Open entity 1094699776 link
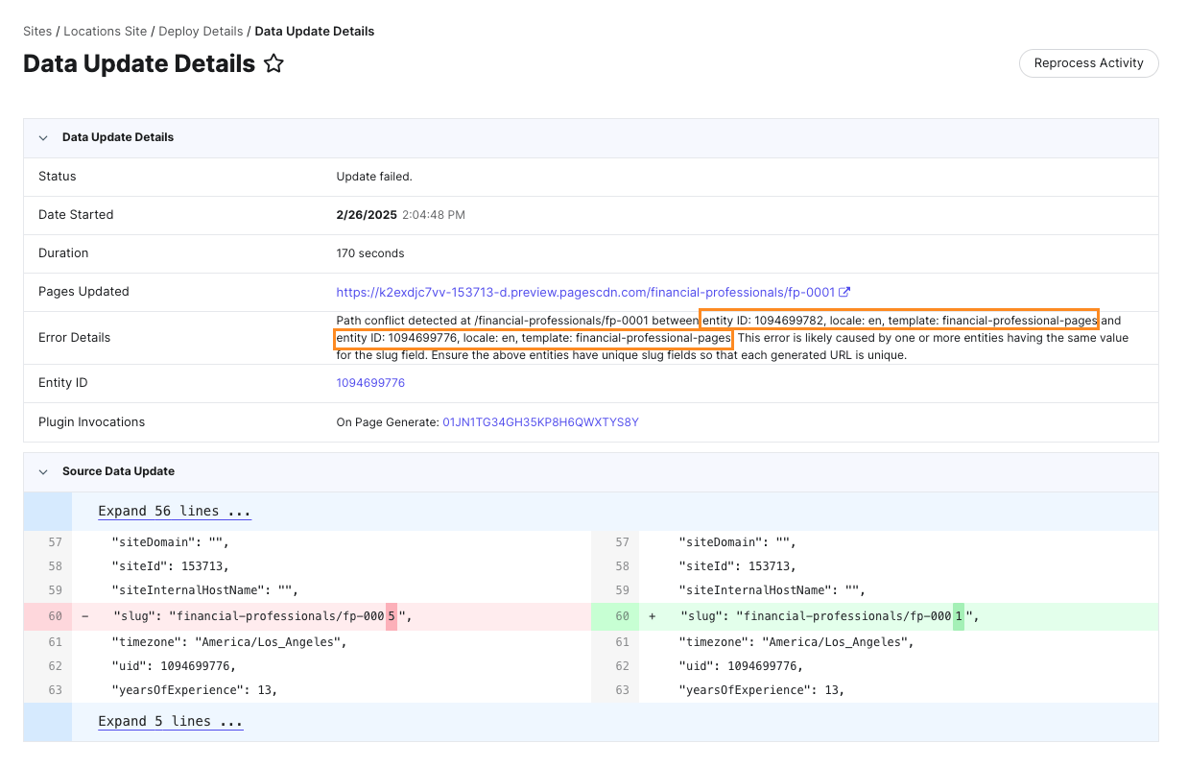Viewport: 1188px width, 767px height. pyautogui.click(x=370, y=383)
